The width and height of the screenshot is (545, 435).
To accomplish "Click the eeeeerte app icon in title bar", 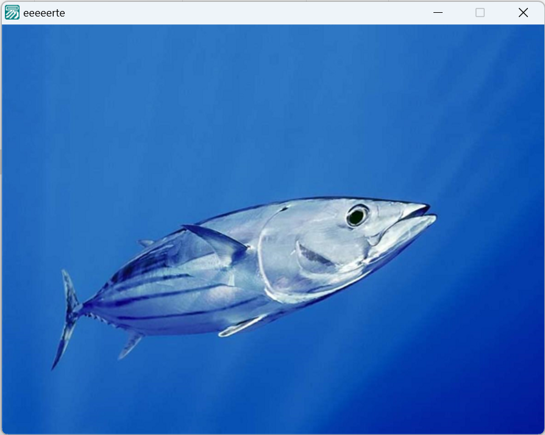I will pos(12,12).
